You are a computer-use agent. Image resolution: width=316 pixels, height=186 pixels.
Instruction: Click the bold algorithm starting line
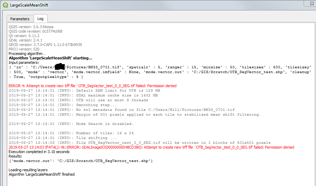50,58
